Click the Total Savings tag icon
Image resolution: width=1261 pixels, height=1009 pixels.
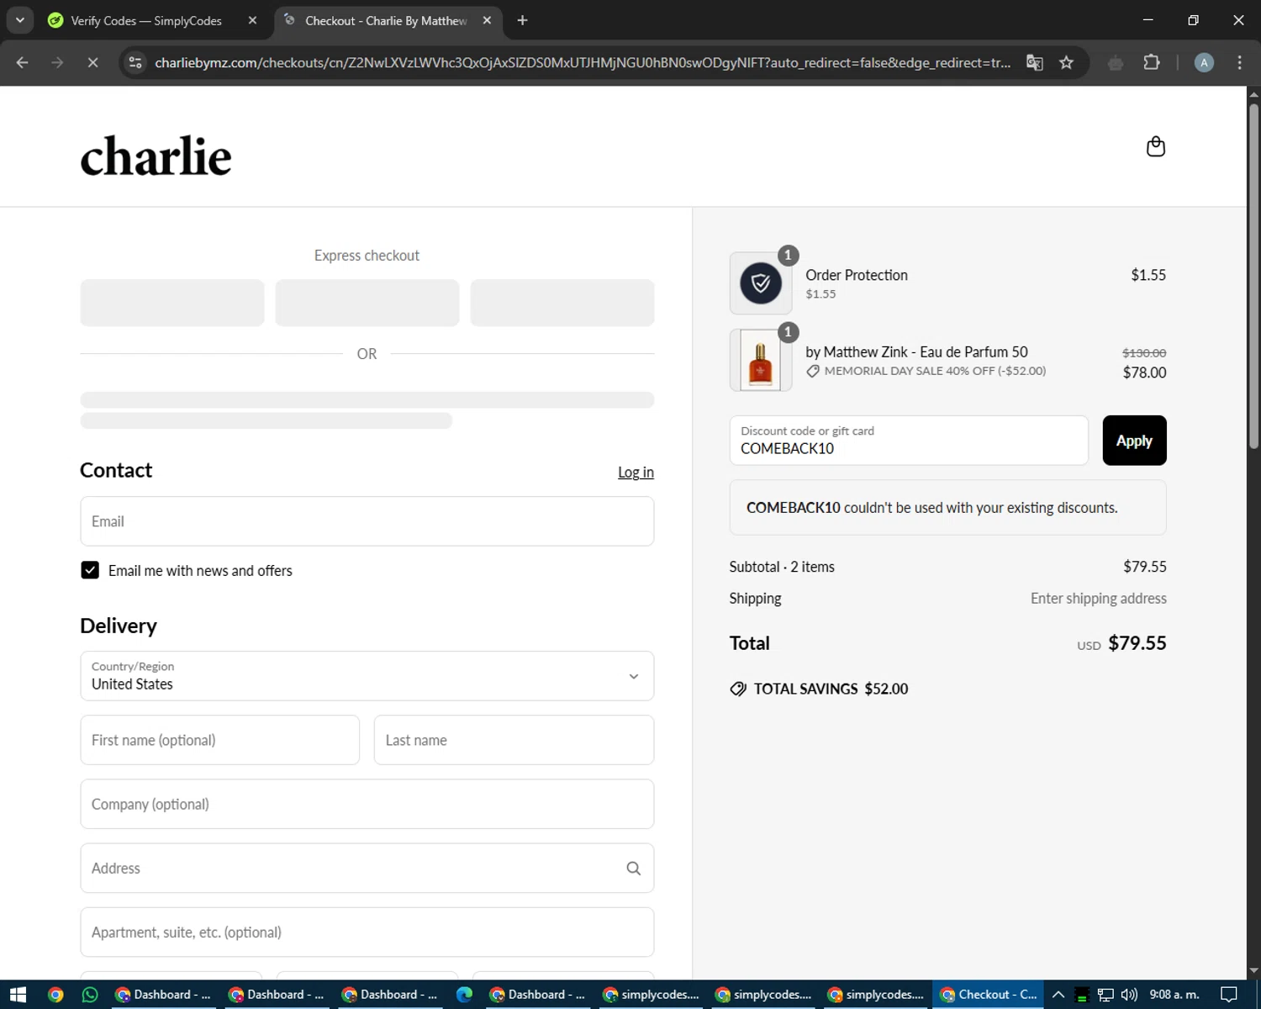point(738,689)
